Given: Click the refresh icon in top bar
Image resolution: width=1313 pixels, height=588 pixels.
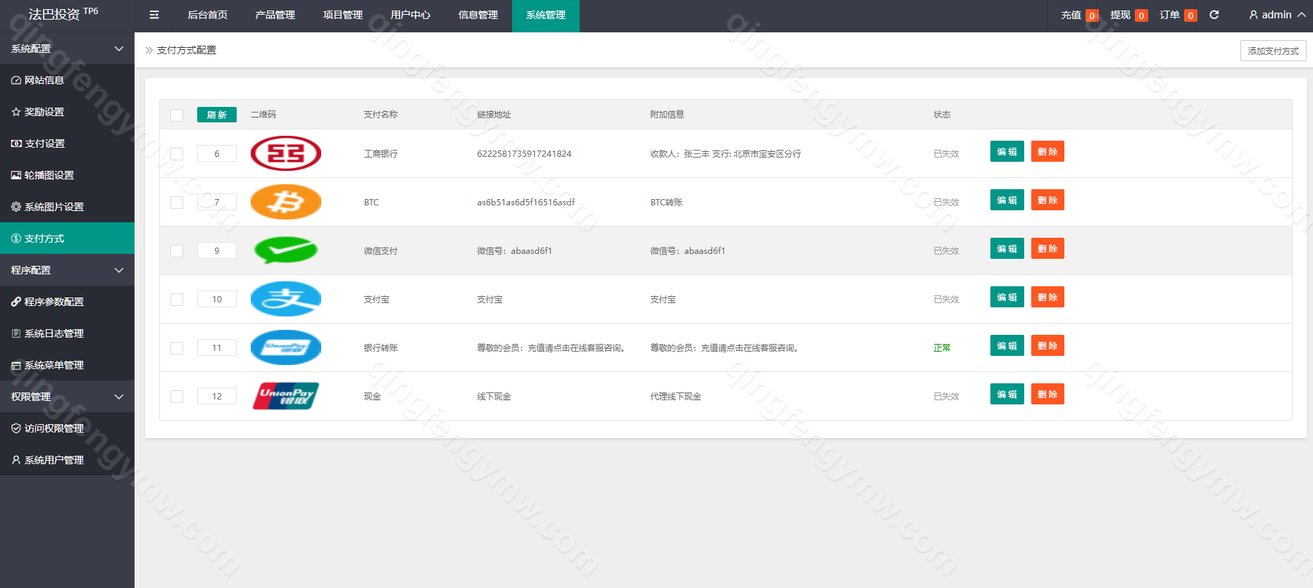Looking at the screenshot, I should 1214,15.
